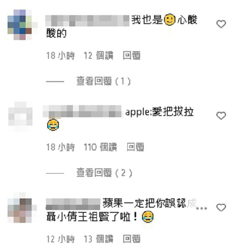Click the 18 小時 timestamp under apple comment
243x252 pixels.
pyautogui.click(x=60, y=147)
